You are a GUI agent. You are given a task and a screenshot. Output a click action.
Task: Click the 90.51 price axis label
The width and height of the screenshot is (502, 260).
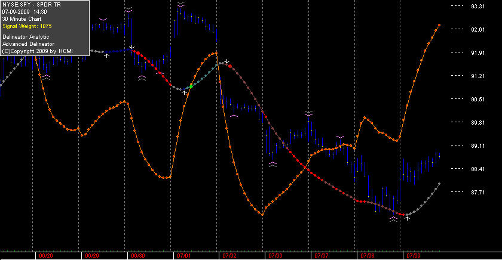tap(477, 100)
